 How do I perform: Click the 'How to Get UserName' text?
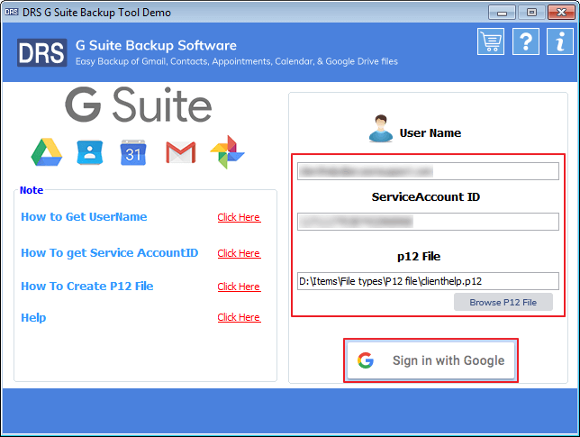[x=84, y=217]
